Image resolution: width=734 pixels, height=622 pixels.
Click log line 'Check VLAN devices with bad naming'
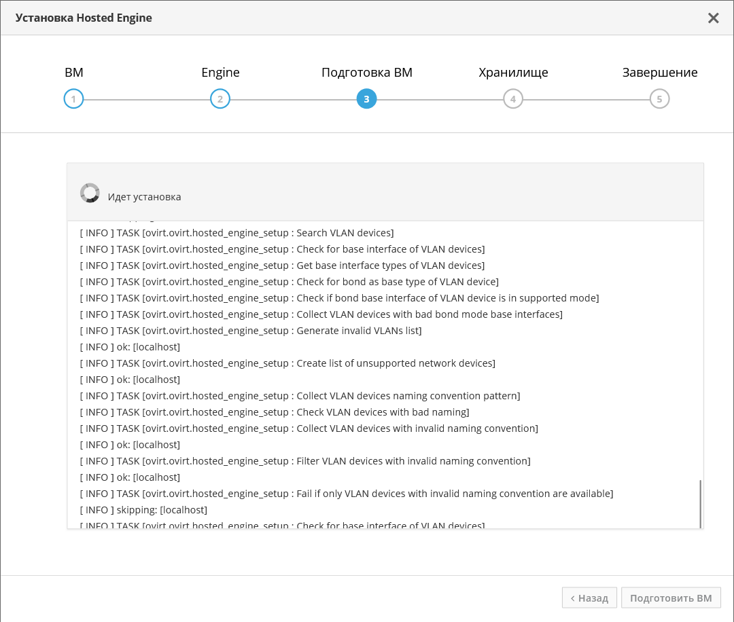click(275, 412)
